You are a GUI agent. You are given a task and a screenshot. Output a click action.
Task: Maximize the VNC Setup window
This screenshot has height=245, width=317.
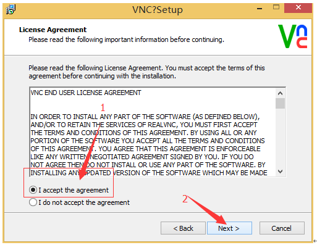point(276,7)
